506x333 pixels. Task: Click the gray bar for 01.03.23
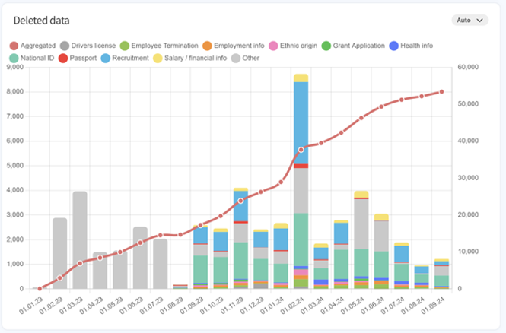tap(80, 239)
